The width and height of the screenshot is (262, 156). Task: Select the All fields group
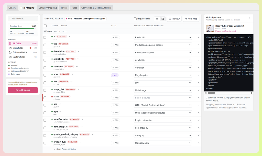(x=23, y=43)
